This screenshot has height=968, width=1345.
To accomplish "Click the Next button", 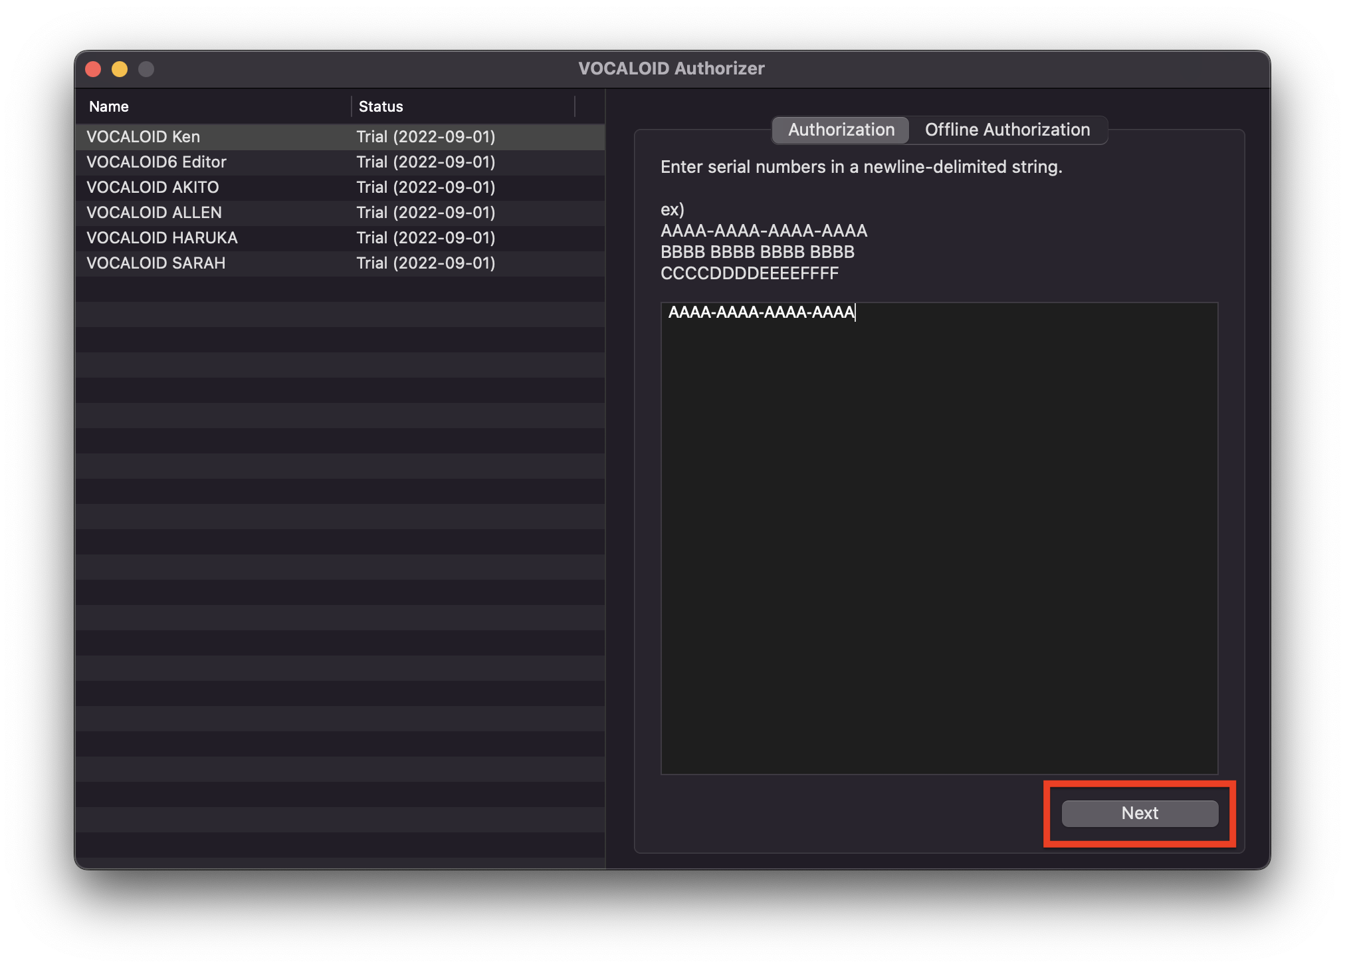I will [1138, 812].
